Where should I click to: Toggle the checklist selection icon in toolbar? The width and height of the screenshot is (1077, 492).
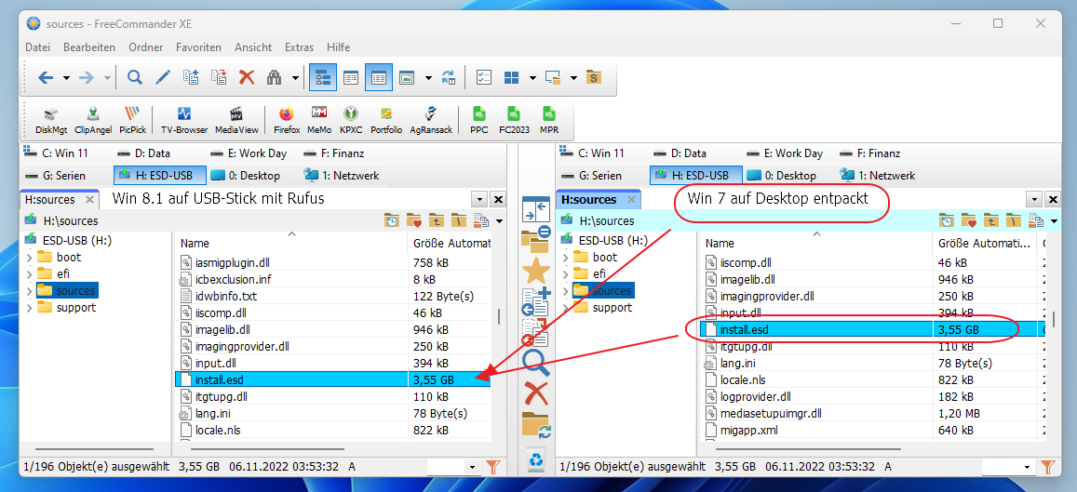483,77
